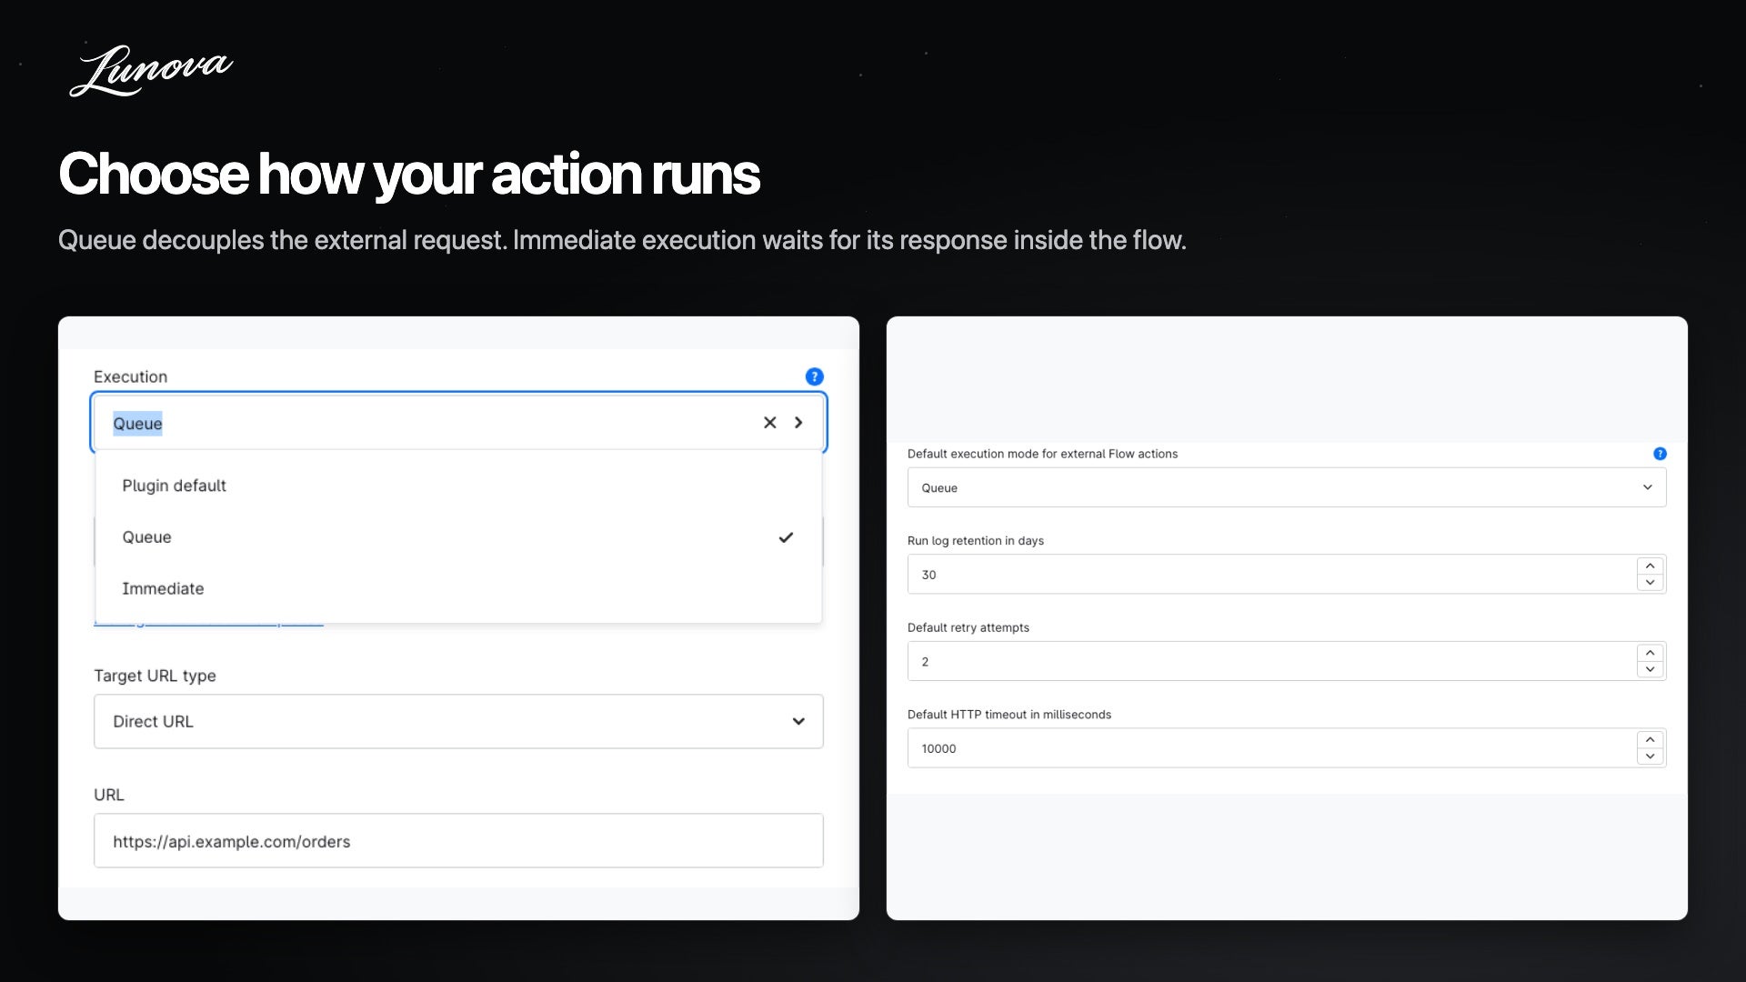Pick the Immediate execution option
This screenshot has width=1746, height=982.
pyautogui.click(x=458, y=588)
